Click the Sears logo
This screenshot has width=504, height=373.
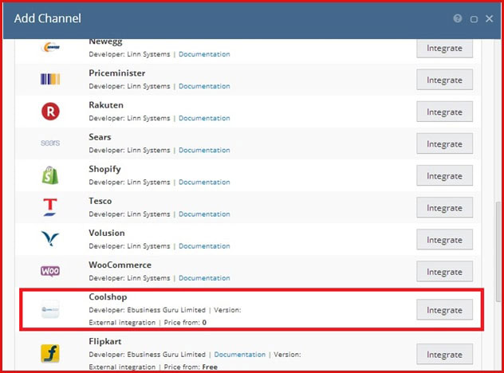(x=50, y=143)
